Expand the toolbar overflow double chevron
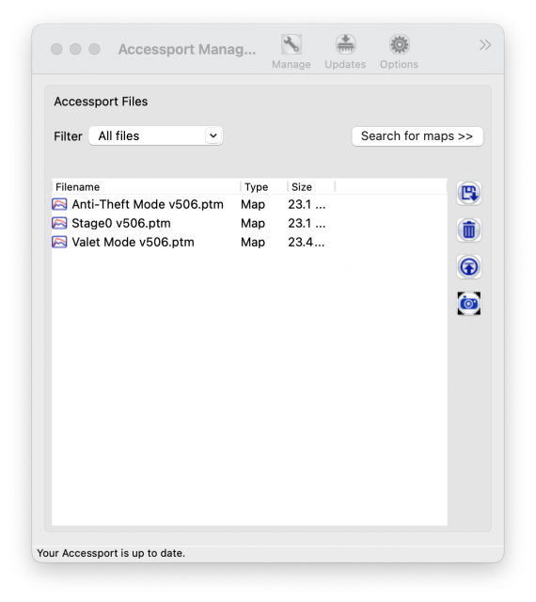The height and width of the screenshot is (602, 536). point(485,45)
